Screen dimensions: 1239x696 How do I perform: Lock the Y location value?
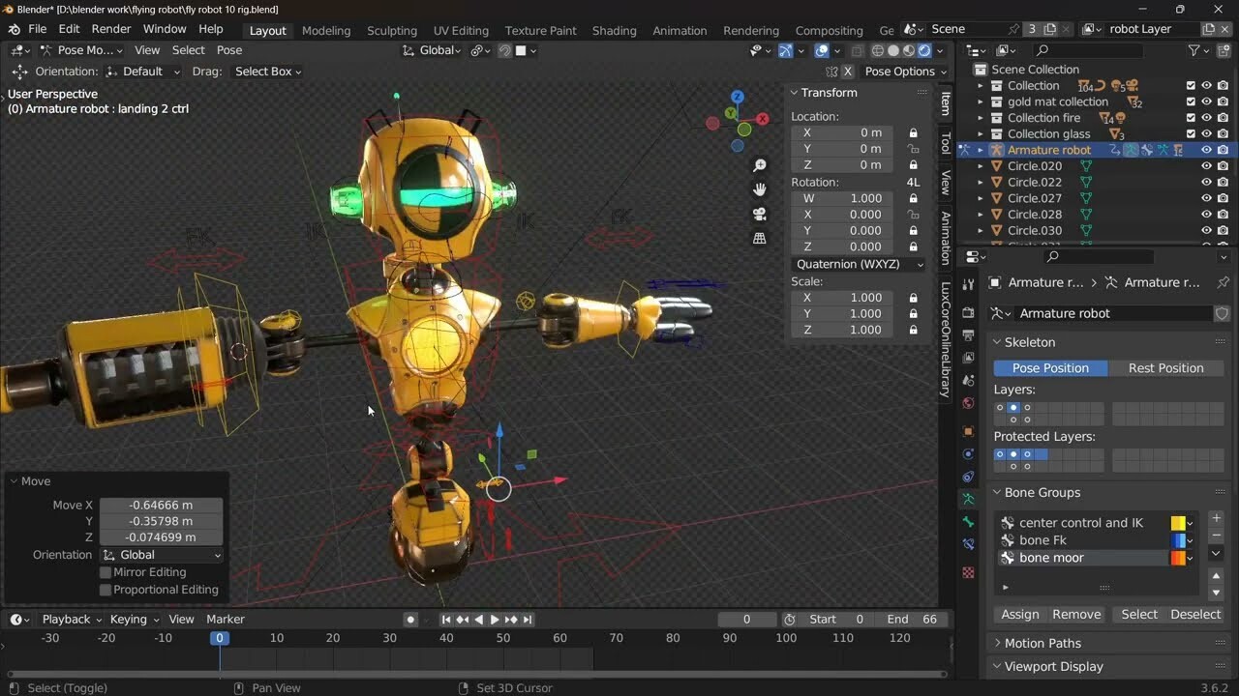pos(913,148)
